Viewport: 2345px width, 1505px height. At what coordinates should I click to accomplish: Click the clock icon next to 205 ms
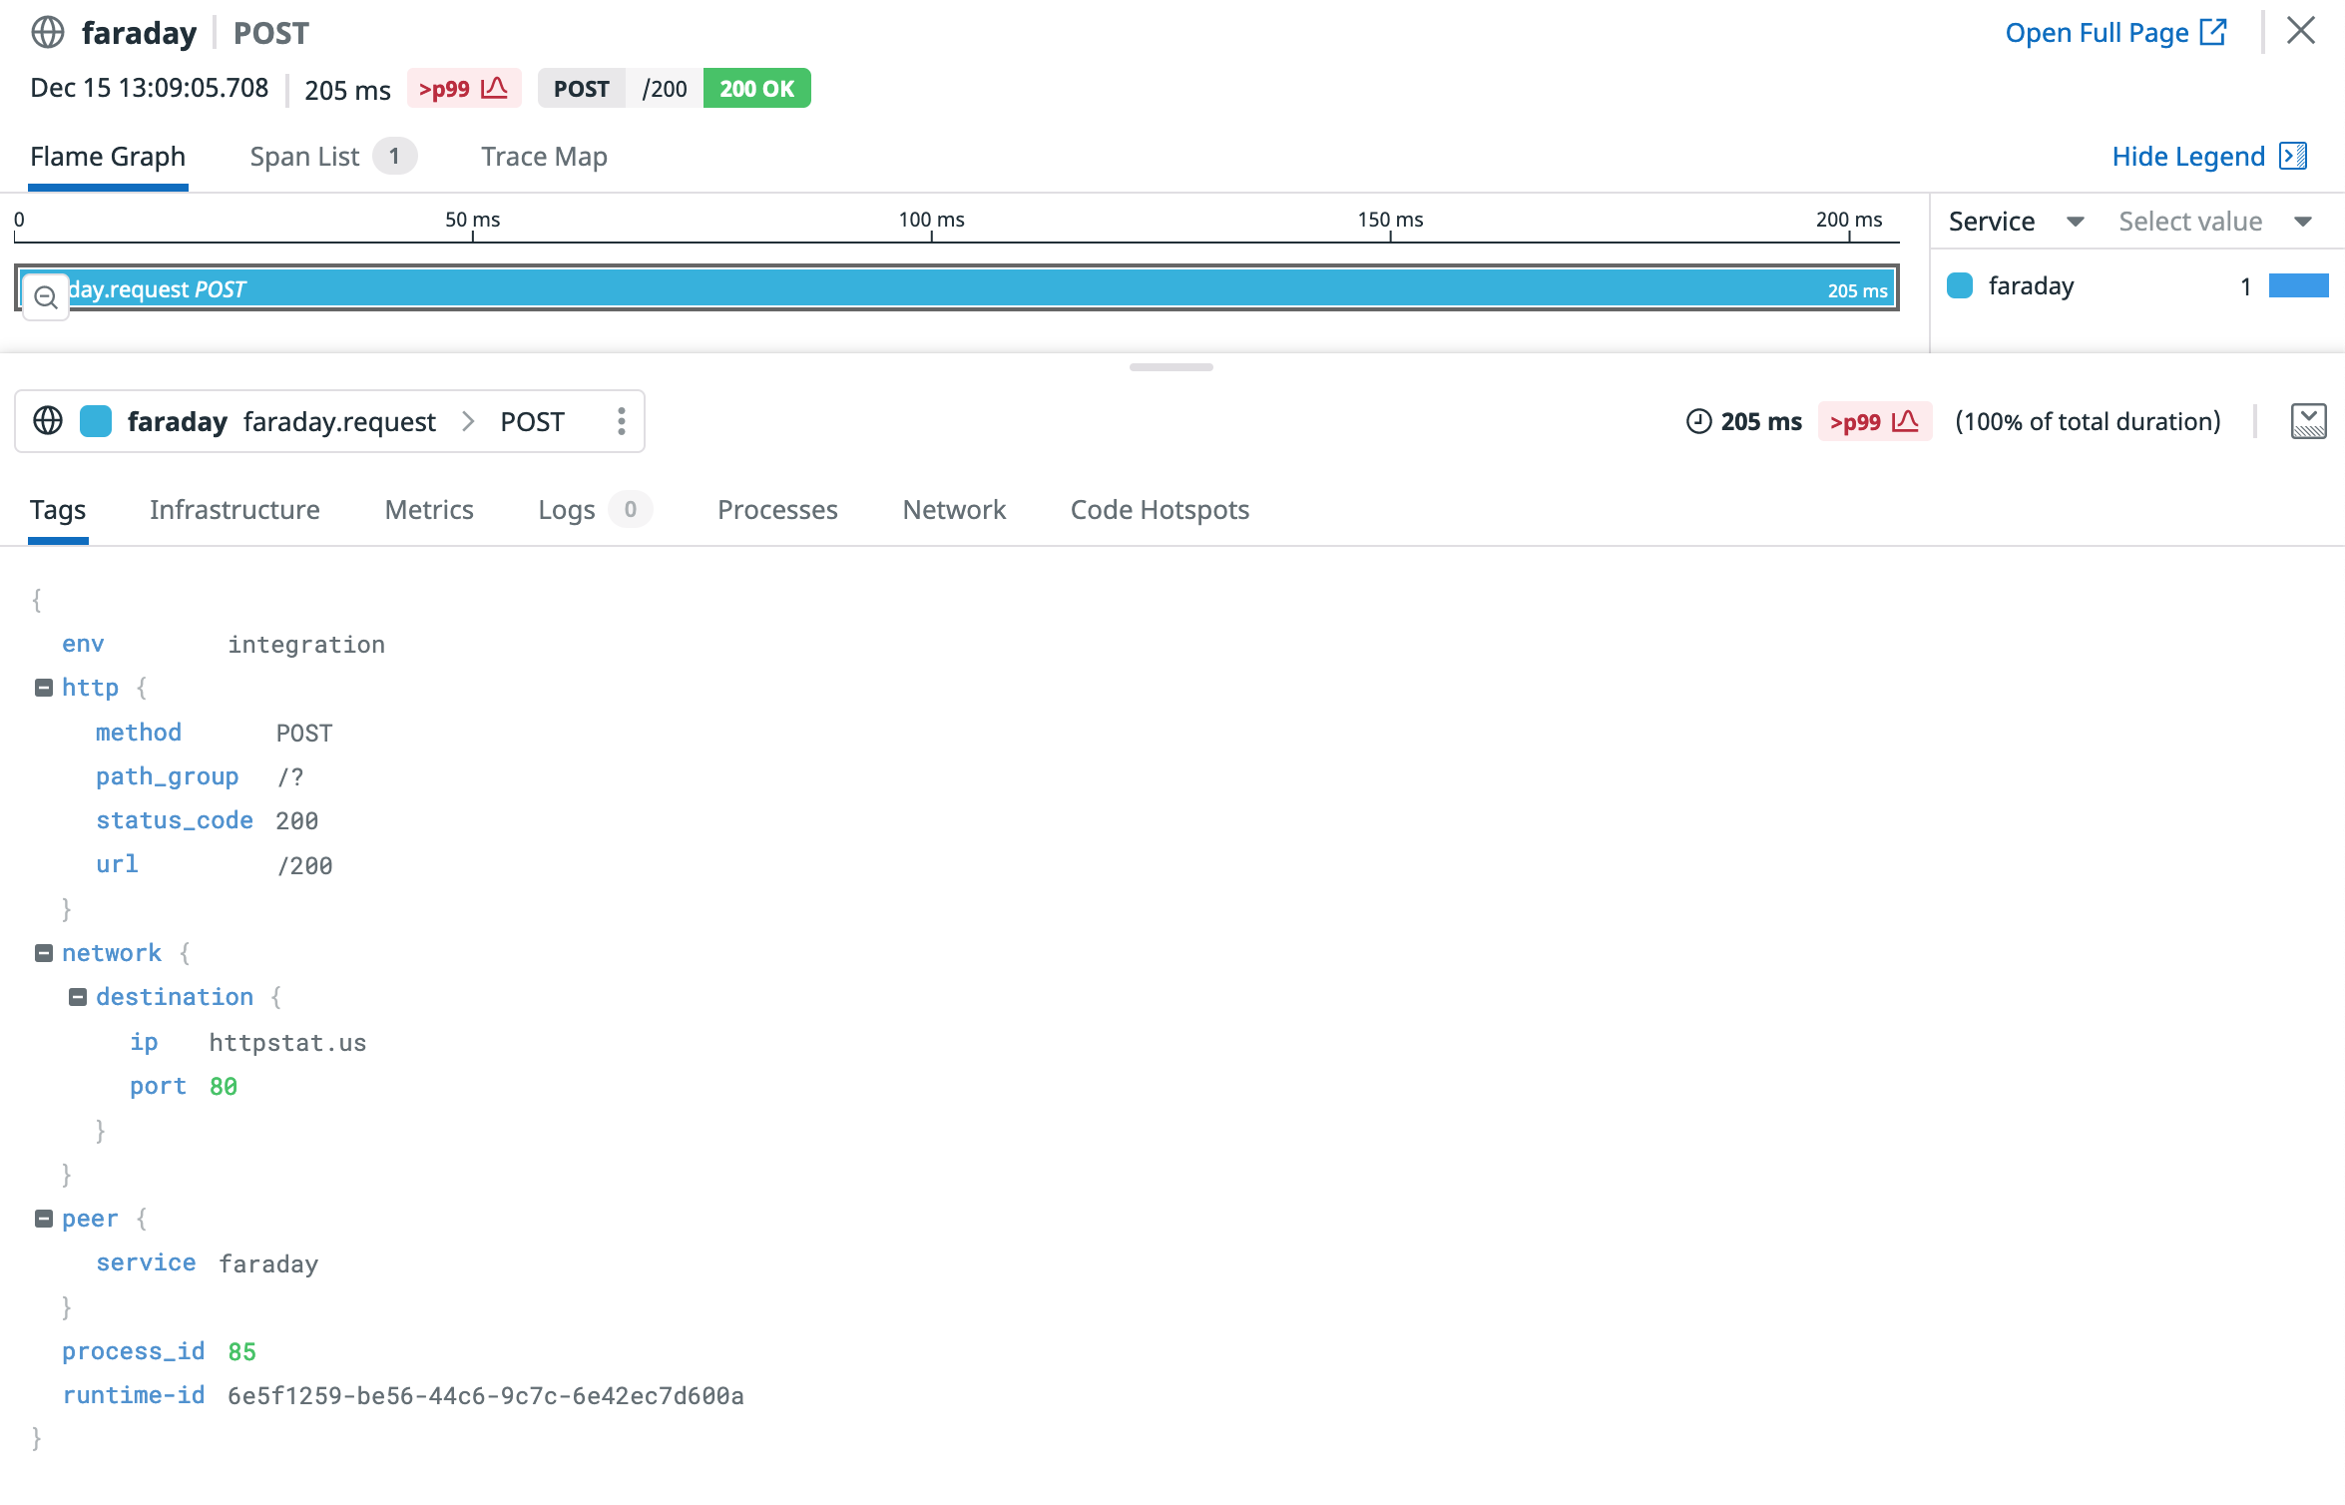(1697, 421)
